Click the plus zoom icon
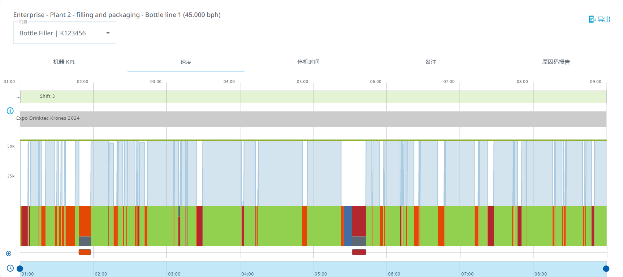 9,254
